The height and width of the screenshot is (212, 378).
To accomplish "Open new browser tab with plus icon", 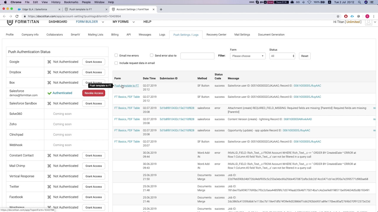I will tap(161, 9).
